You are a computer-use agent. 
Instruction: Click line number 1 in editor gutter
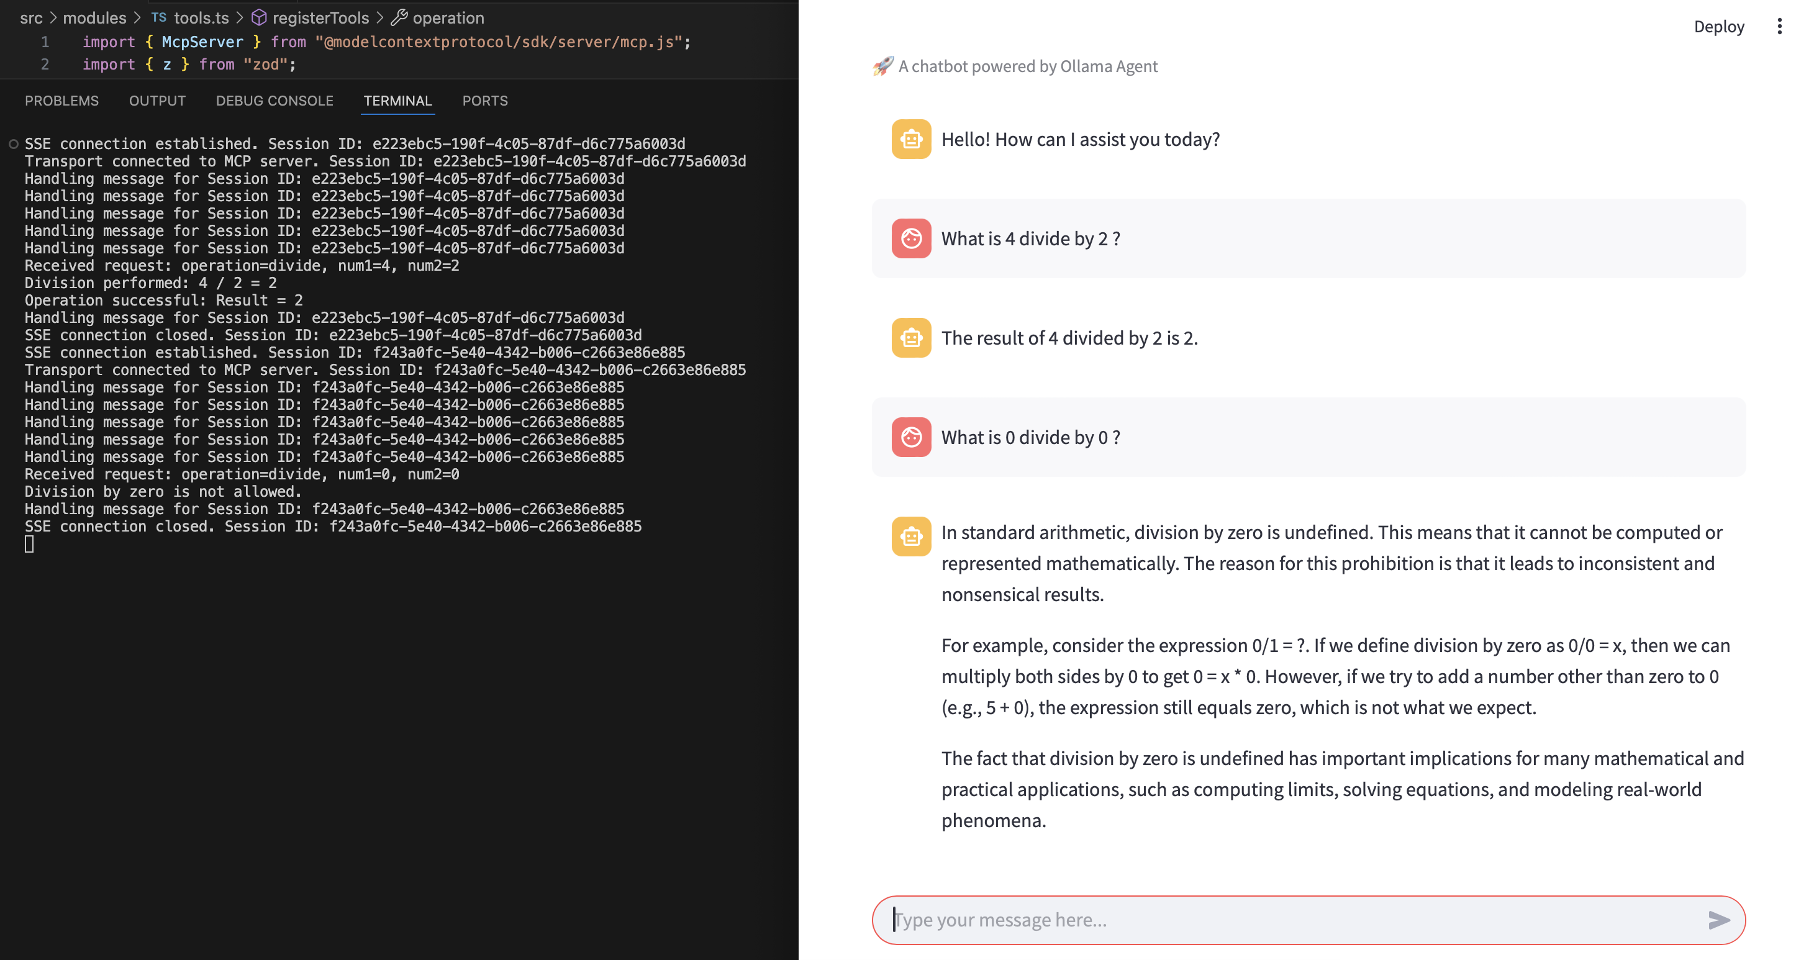tap(45, 42)
